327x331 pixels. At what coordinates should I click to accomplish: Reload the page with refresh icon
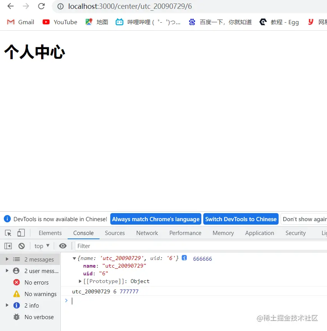coord(41,6)
